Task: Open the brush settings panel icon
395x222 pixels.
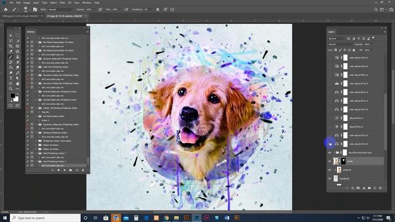Action: click(x=35, y=9)
